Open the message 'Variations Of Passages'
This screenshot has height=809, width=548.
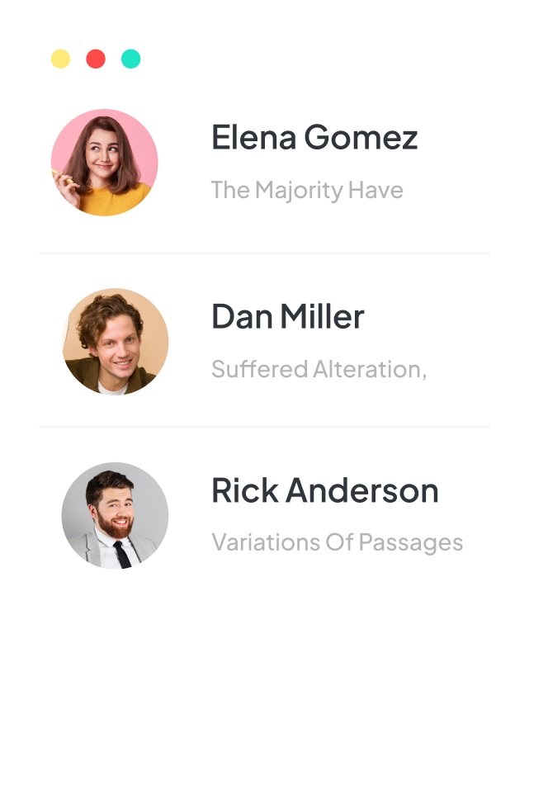[338, 542]
